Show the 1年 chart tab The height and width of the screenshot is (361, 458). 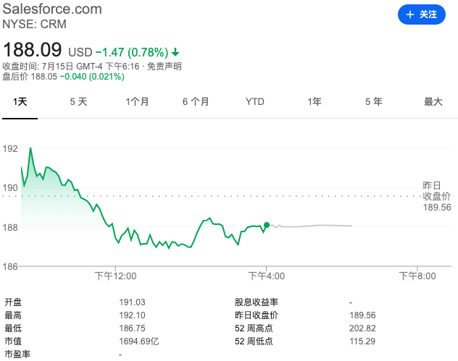pyautogui.click(x=315, y=102)
